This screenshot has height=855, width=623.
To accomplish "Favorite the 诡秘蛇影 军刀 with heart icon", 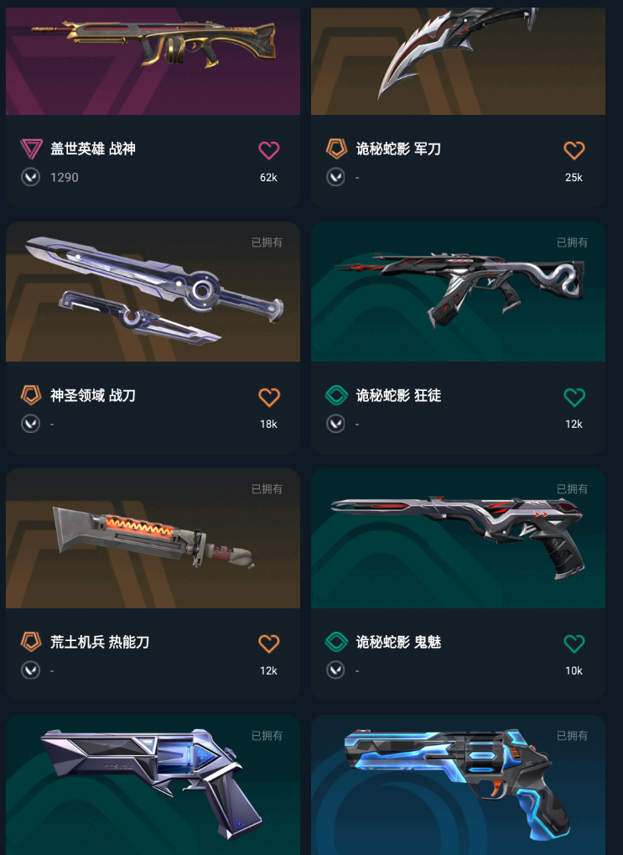I will point(574,150).
